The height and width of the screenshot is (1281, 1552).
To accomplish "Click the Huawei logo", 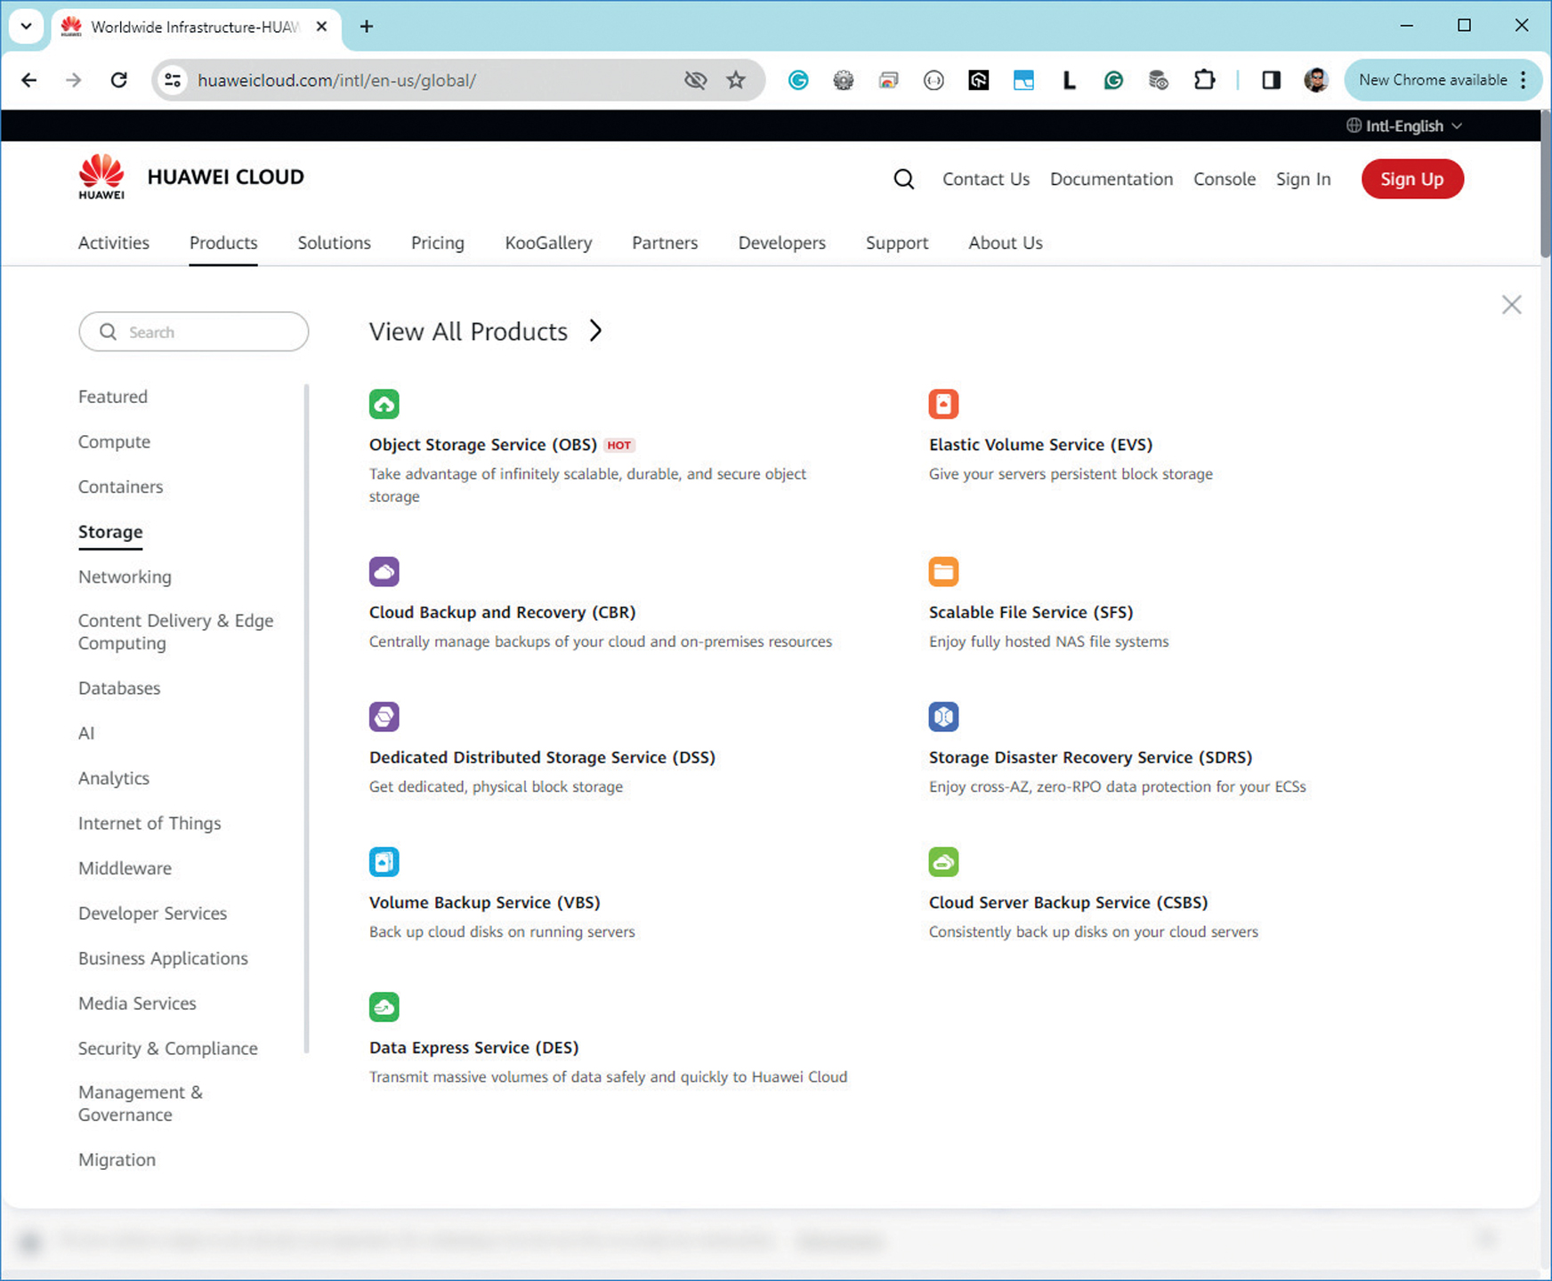I will pos(101,176).
